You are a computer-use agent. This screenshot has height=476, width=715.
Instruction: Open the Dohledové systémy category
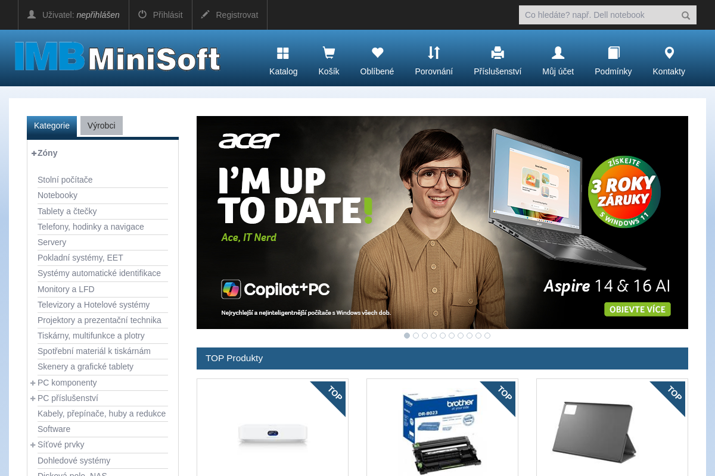[x=74, y=461]
